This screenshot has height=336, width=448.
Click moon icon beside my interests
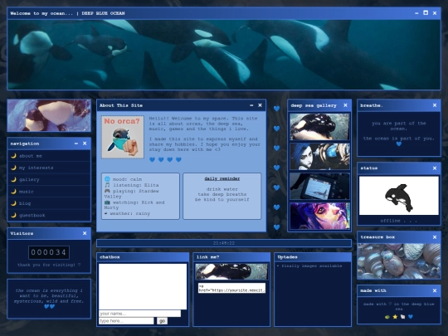(x=13, y=168)
